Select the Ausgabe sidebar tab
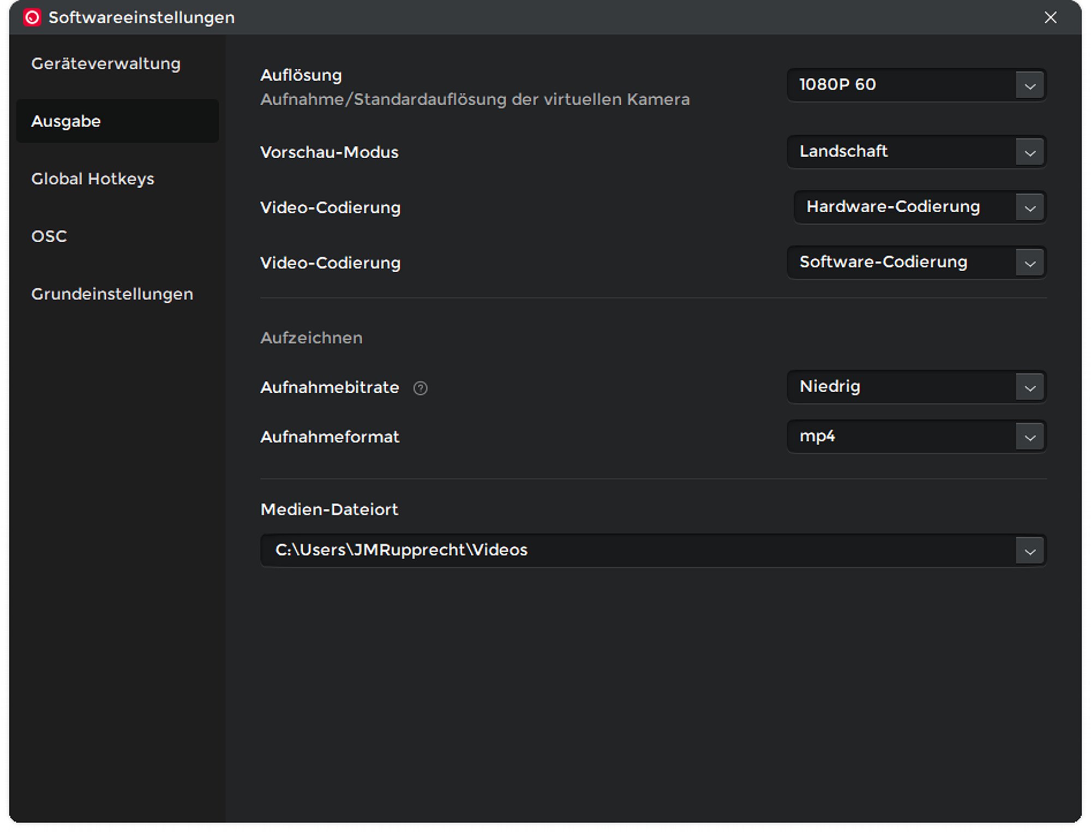 coord(66,121)
